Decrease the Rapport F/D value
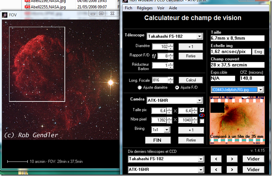Screen dimensions: 272x176 (171, 58)
